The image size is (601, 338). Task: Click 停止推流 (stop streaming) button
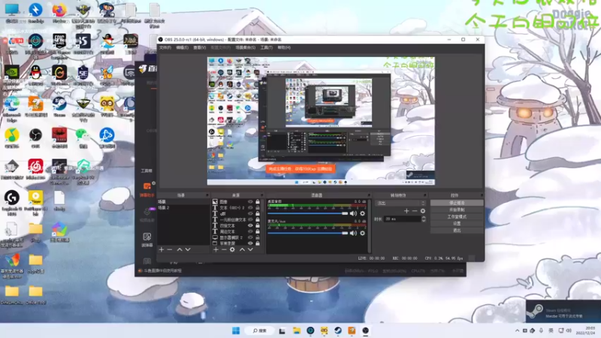tap(457, 203)
